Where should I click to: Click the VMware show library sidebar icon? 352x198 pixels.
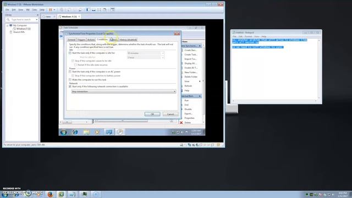click(x=88, y=10)
